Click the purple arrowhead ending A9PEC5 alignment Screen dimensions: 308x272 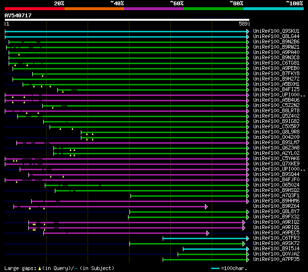point(208,233)
